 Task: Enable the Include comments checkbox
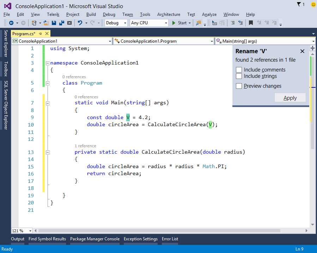click(239, 69)
